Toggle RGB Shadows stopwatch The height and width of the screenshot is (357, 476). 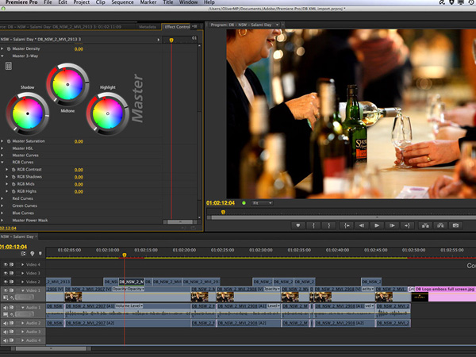click(13, 177)
